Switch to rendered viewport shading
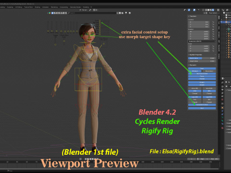Image resolution: width=231 pixels, height=173 pixels. (x=213, y=10)
